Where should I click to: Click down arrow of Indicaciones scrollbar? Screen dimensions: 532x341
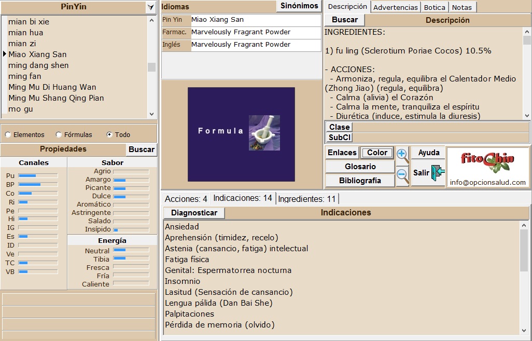point(524,331)
